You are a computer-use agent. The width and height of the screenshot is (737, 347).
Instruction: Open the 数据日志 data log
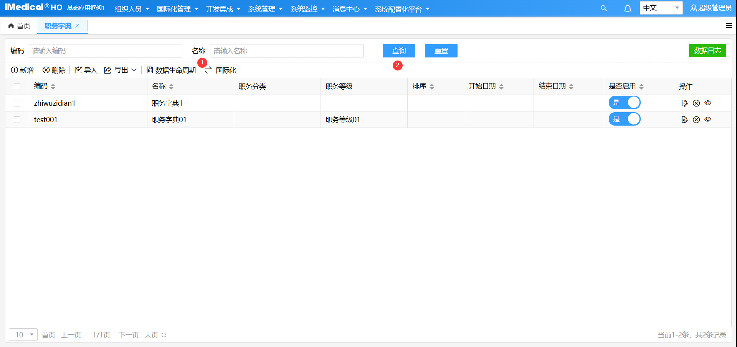pyautogui.click(x=707, y=51)
